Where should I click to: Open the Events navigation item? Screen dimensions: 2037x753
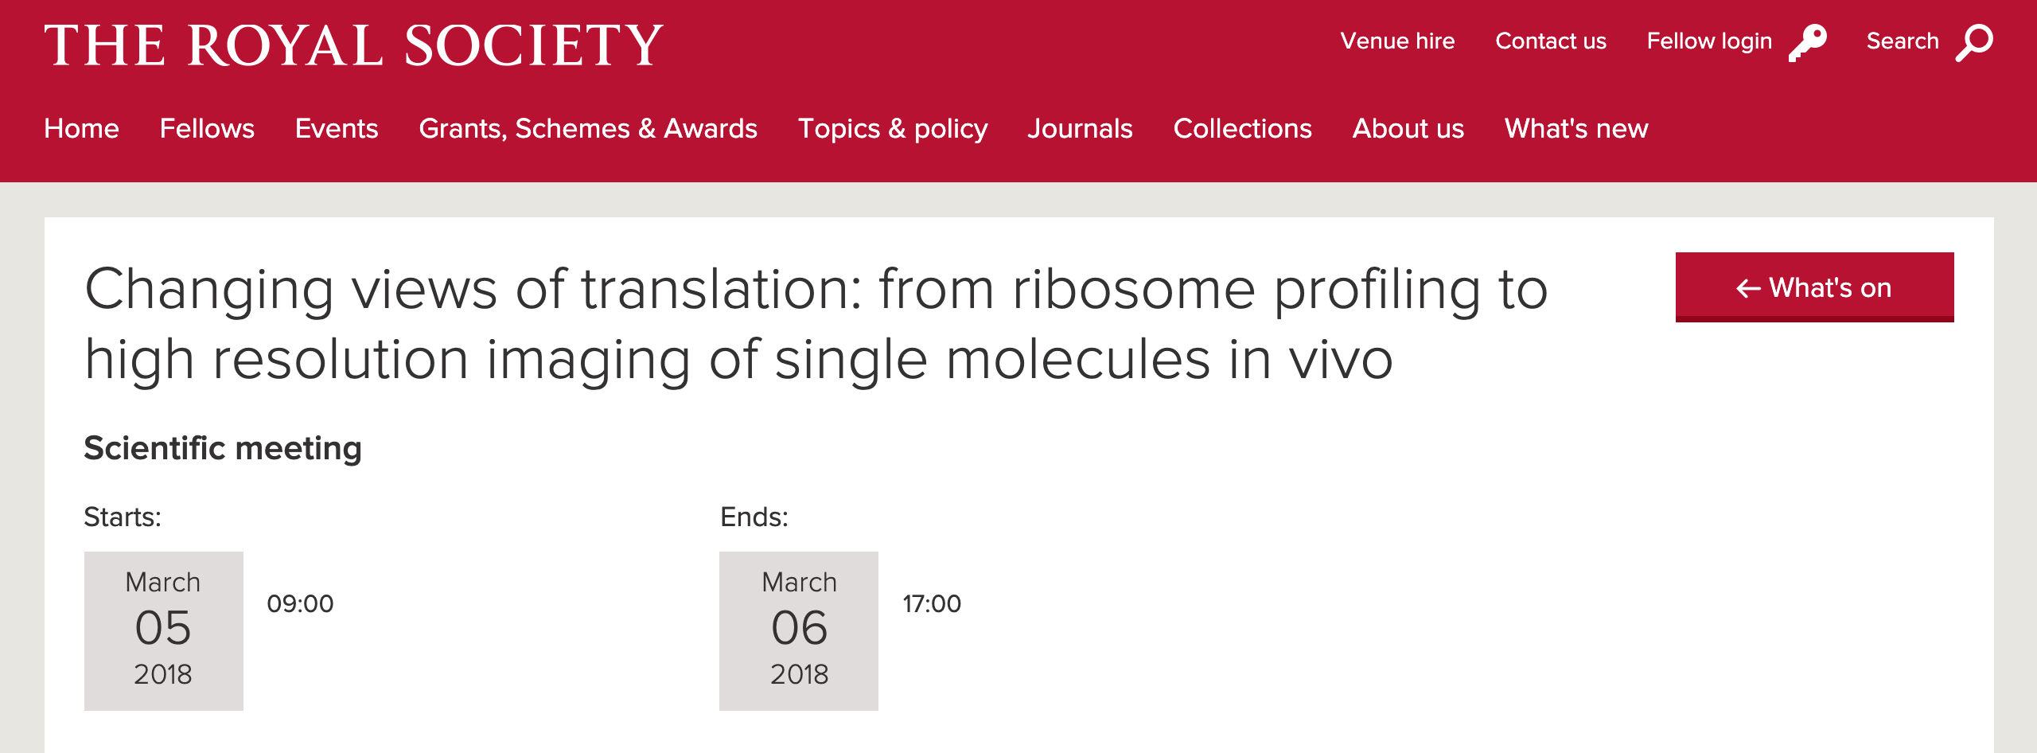click(337, 128)
